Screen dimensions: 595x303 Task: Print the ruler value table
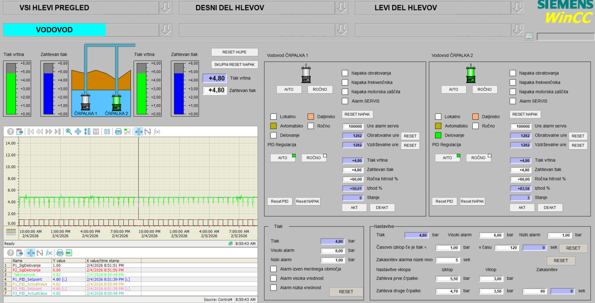60,253
